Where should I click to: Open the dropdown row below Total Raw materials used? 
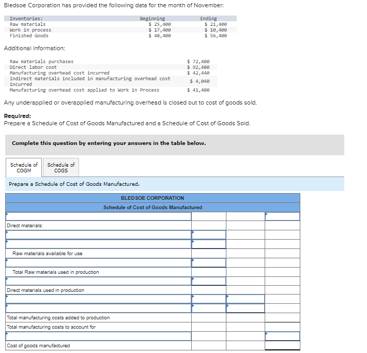pos(98,281)
